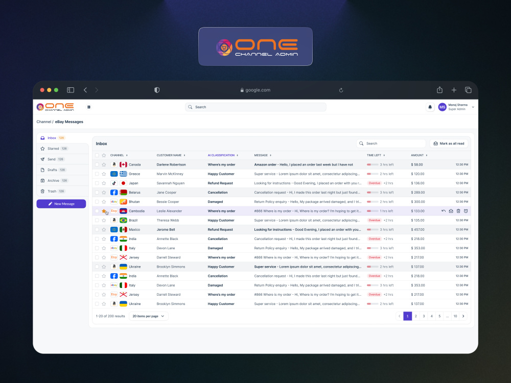Check the Mexico row checkbox

click(x=97, y=230)
